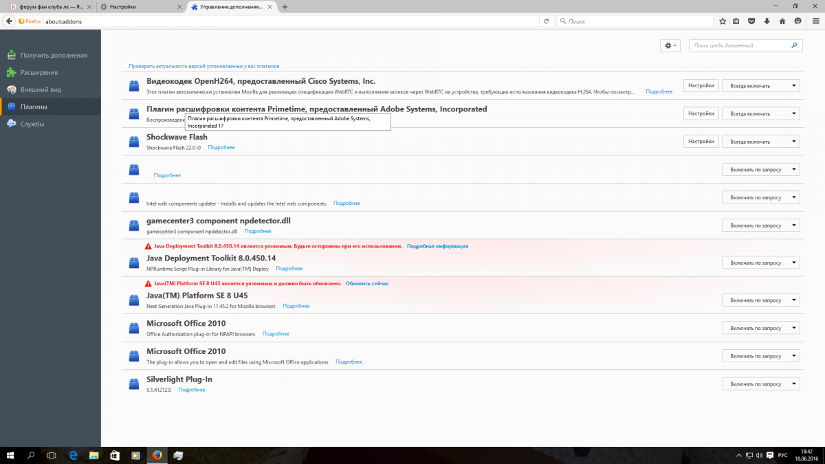
Task: Go back with the Firefox back arrow
Action: (x=9, y=21)
